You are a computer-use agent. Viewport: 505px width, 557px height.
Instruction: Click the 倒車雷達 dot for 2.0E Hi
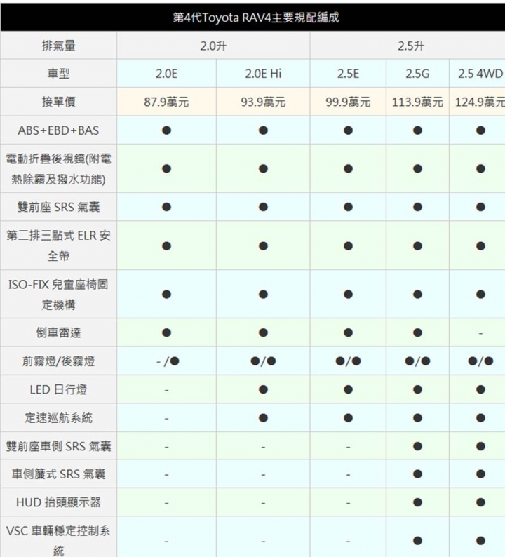[x=263, y=333]
